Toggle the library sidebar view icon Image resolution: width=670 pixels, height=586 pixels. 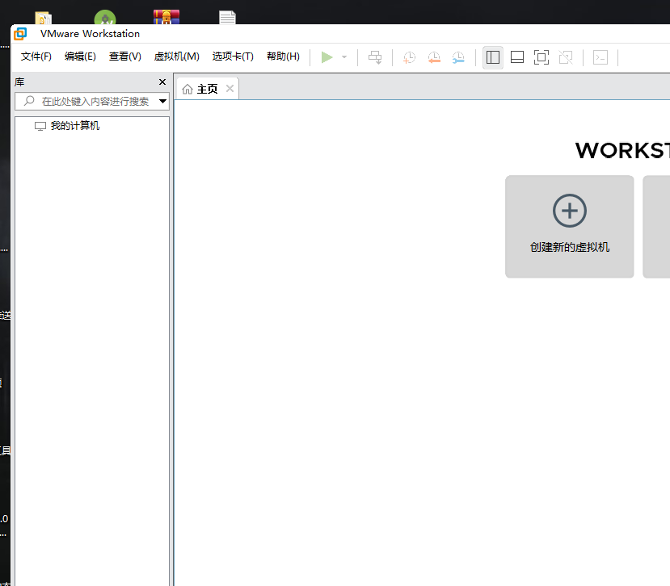coord(493,57)
